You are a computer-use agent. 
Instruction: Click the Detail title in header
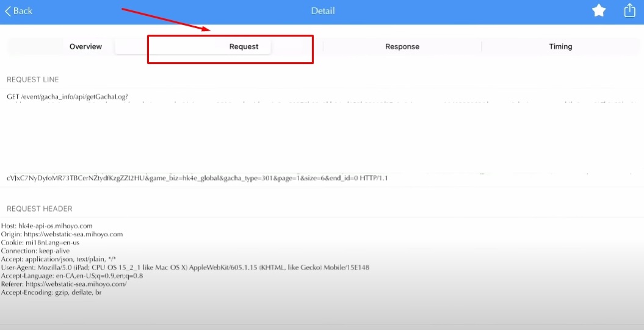click(323, 11)
